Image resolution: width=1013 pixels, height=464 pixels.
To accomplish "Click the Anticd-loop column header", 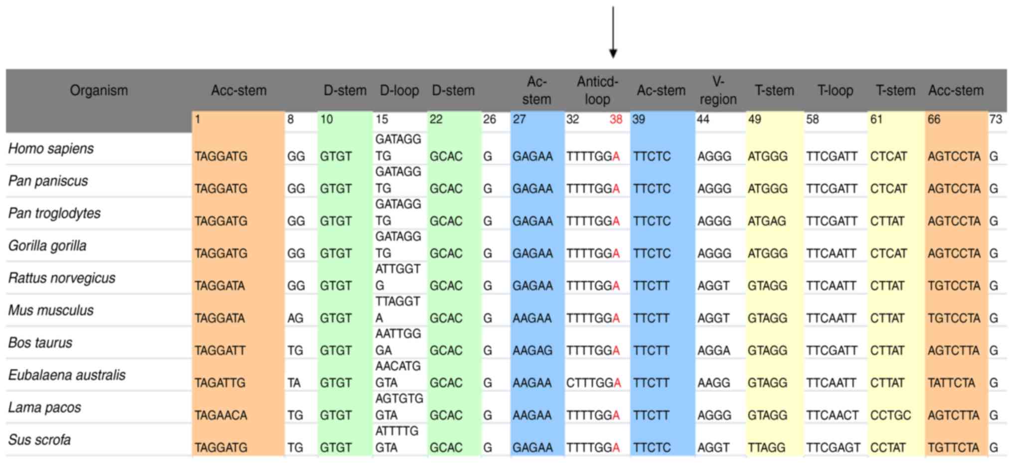I will [597, 90].
